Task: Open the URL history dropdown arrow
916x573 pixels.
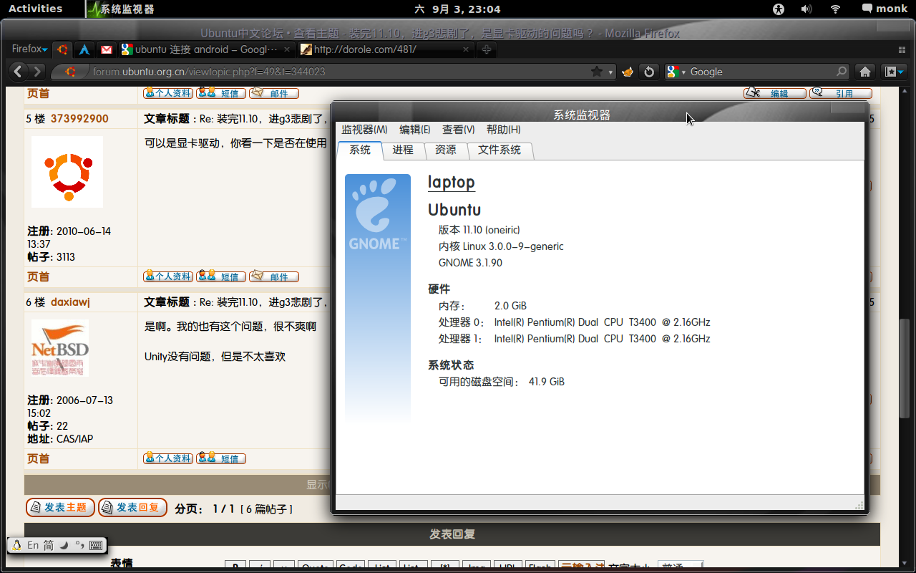Action: point(610,72)
